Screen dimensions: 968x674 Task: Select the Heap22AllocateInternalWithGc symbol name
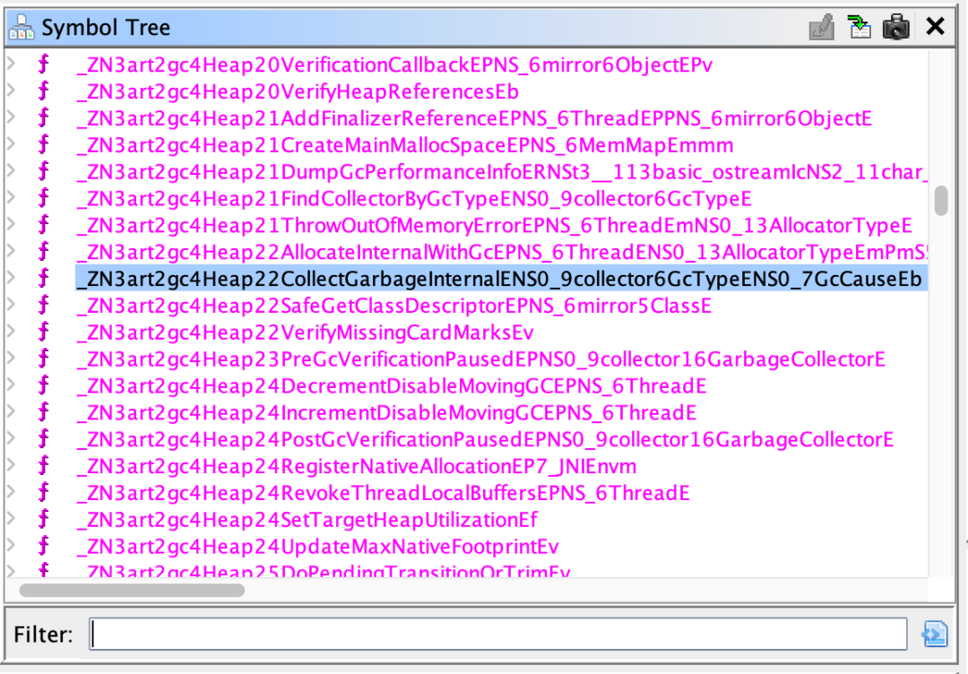coord(501,252)
